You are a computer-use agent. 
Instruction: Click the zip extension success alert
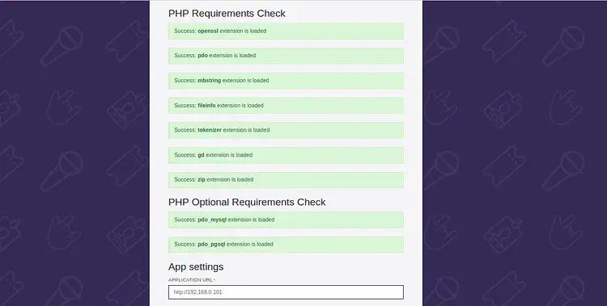(x=286, y=180)
